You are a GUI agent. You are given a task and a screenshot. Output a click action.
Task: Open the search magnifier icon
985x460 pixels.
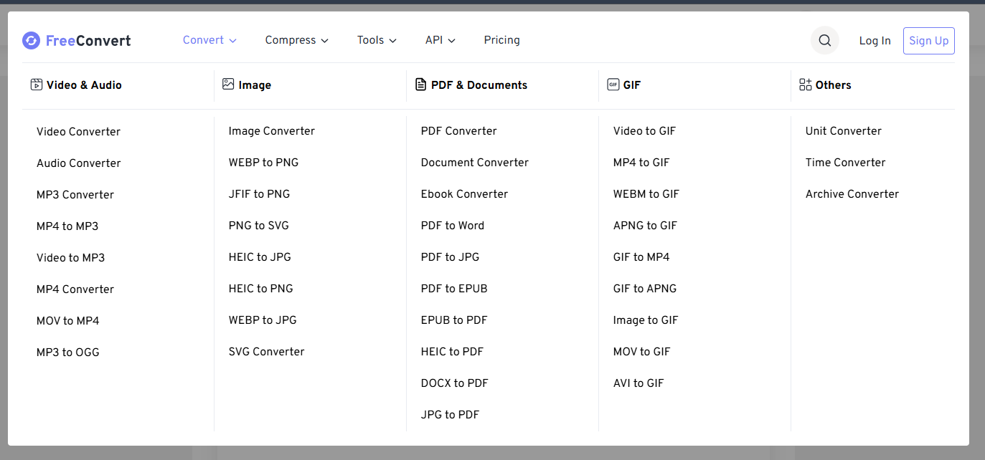click(824, 41)
